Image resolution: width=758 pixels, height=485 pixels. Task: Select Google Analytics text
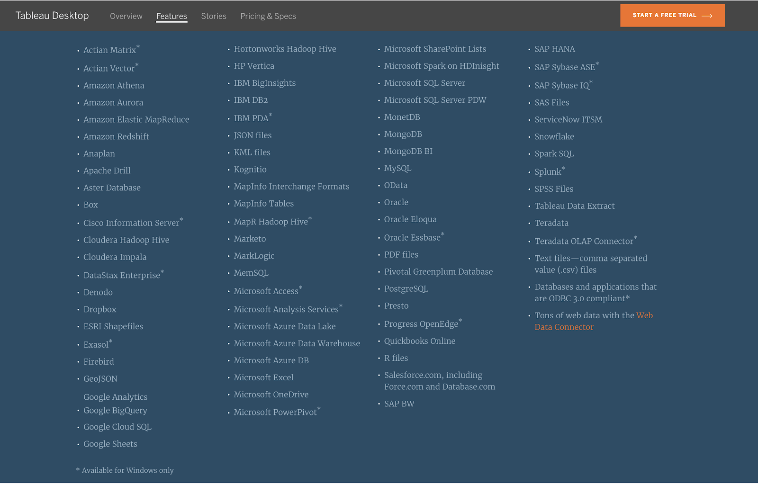116,397
